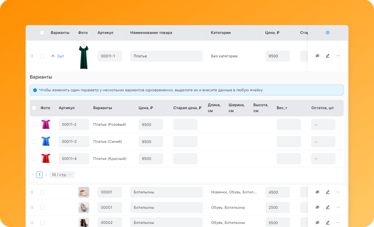Click edit pencil icon for Платье row
This screenshot has height=227, width=374.
(x=328, y=56)
